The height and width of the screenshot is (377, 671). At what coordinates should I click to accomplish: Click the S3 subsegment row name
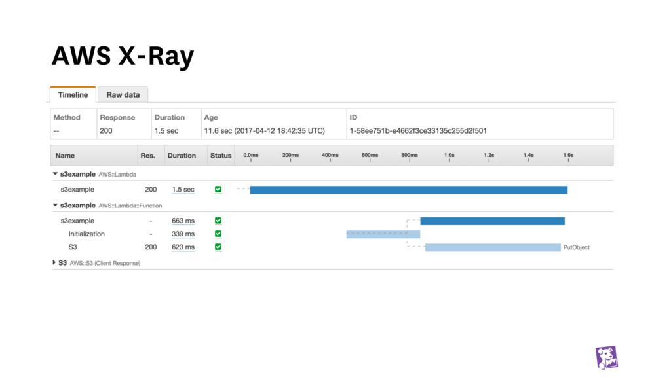click(73, 247)
